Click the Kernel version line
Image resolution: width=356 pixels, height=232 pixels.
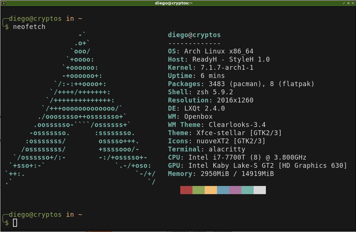(211, 68)
